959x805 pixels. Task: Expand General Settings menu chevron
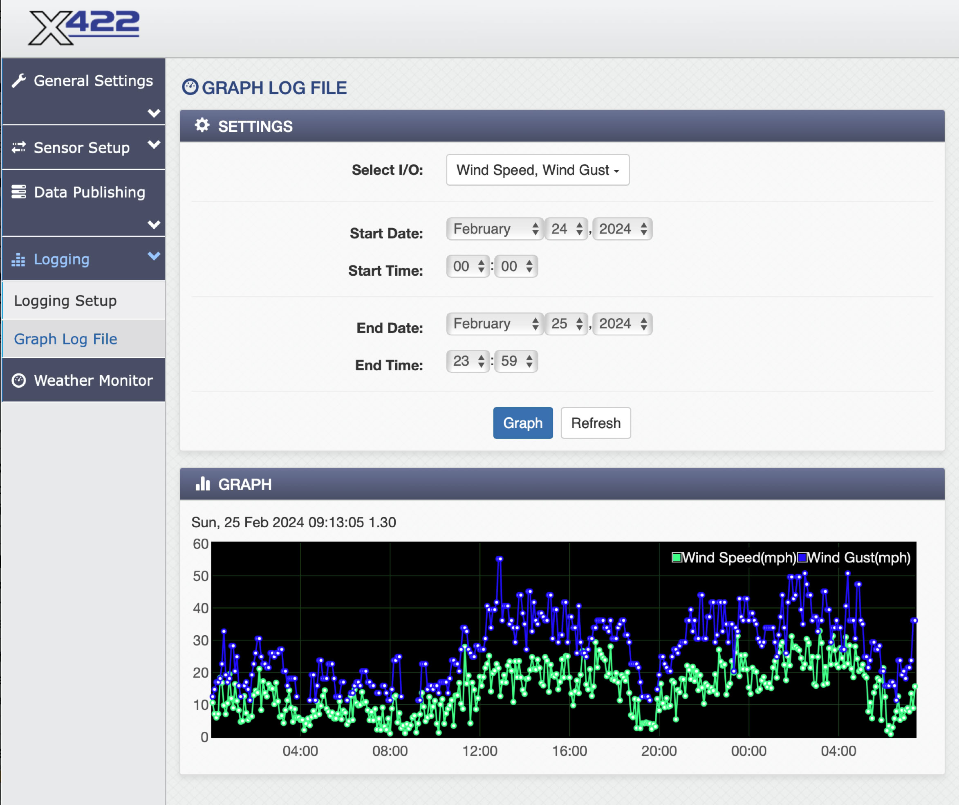154,112
